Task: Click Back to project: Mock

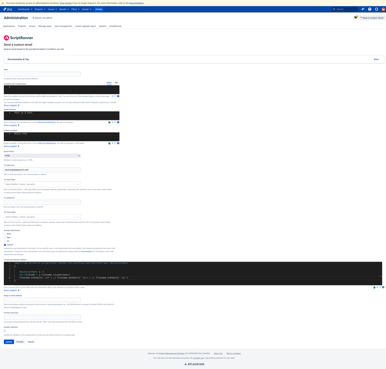Action: [x=372, y=18]
